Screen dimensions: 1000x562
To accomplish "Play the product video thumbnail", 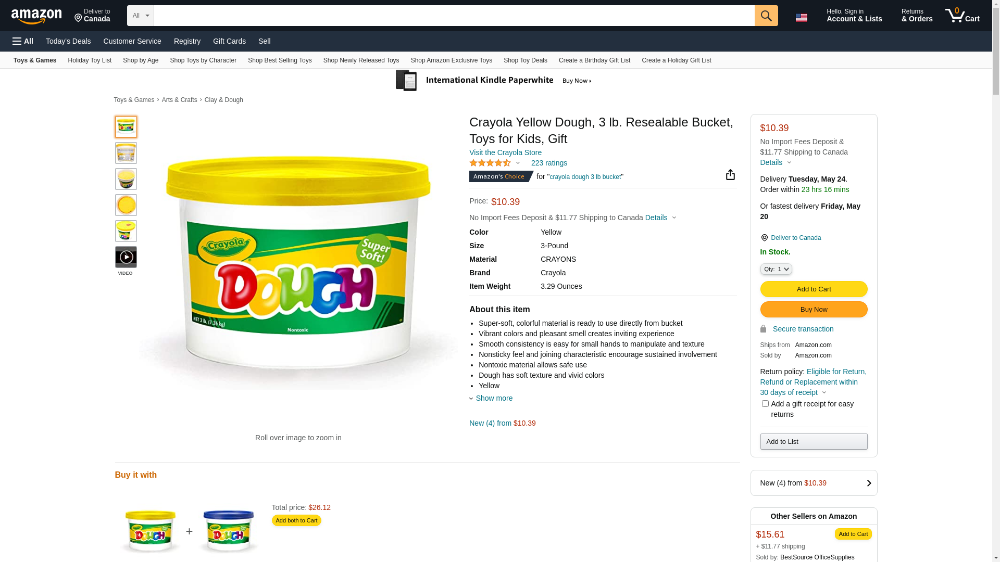I will 126,257.
